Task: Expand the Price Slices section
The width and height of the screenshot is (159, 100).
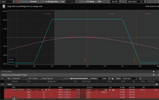Action: pos(2,72)
